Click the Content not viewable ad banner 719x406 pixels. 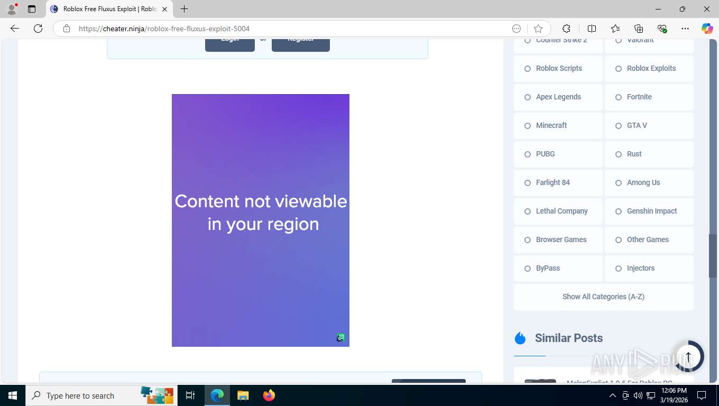point(261,220)
